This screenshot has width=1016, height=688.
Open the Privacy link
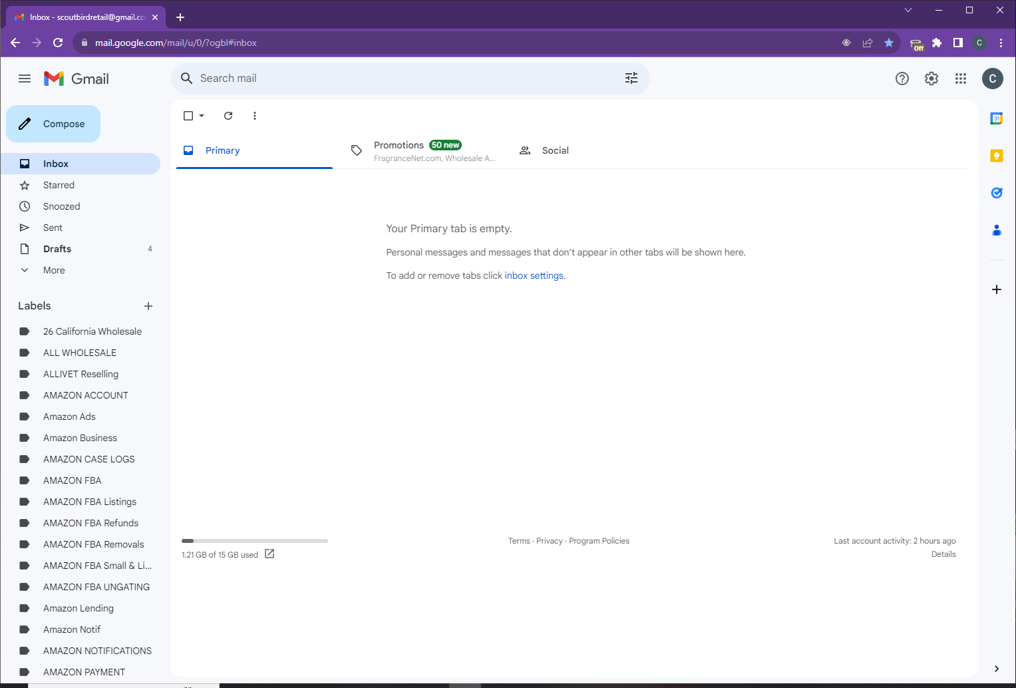550,541
